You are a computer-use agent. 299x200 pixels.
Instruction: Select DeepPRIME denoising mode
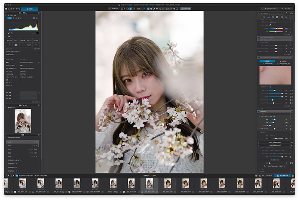click(268, 64)
